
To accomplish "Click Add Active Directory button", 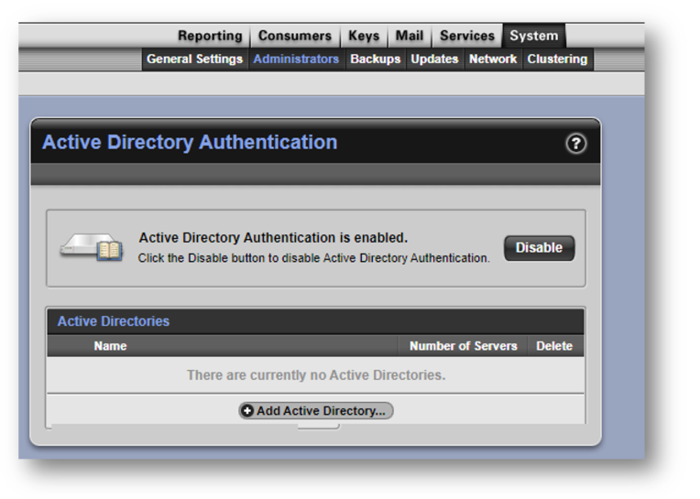I will pos(316,411).
